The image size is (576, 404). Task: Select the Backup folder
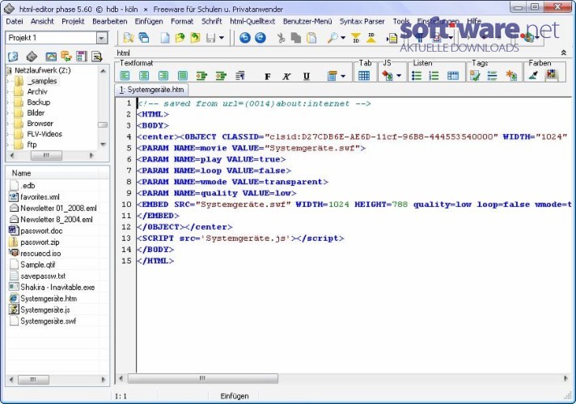click(x=39, y=103)
